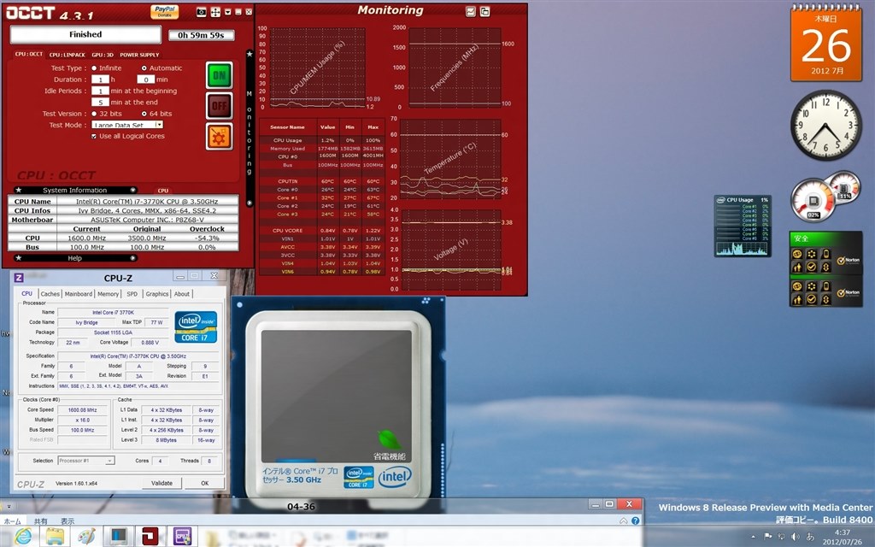Select the Automatic test type
The image size is (875, 547).
point(144,68)
